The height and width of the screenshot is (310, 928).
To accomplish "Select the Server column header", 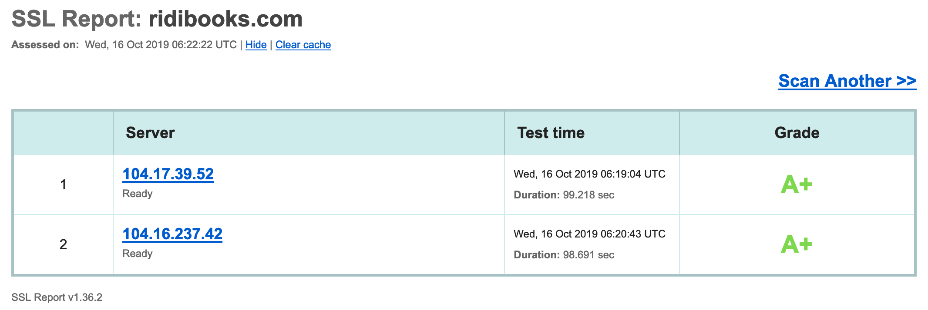I will coord(150,133).
